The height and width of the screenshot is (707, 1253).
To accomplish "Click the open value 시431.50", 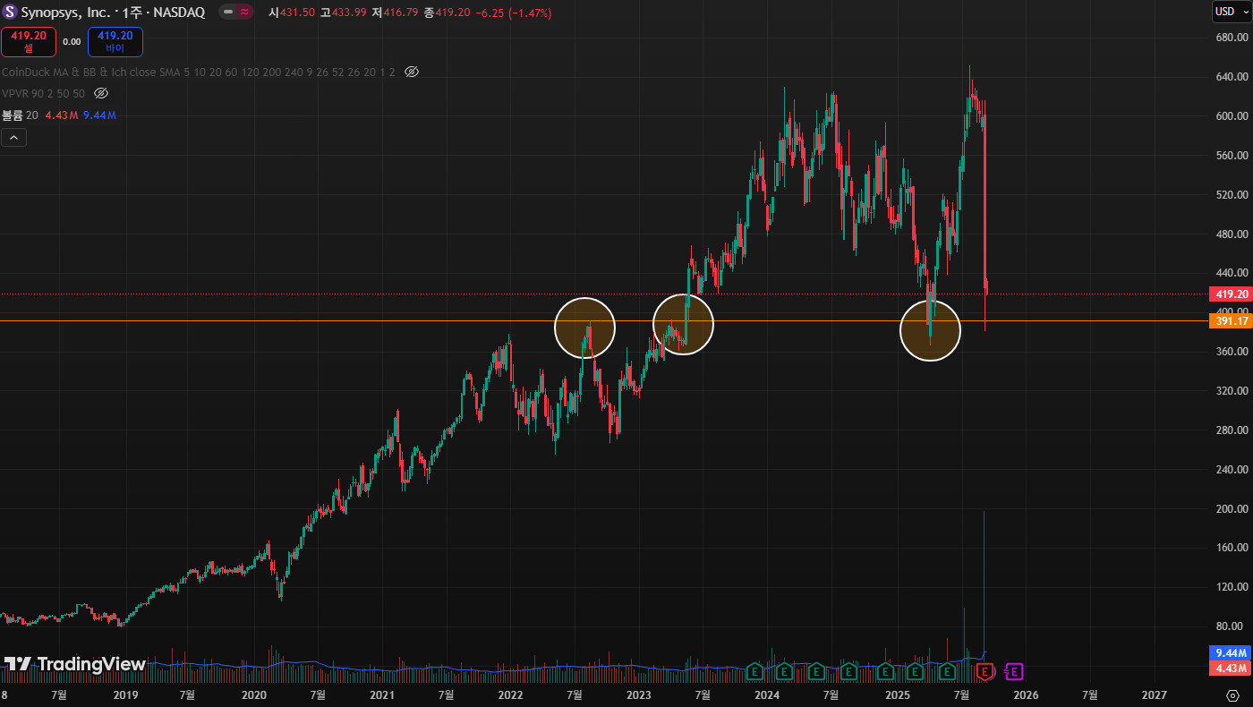I will 292,13.
